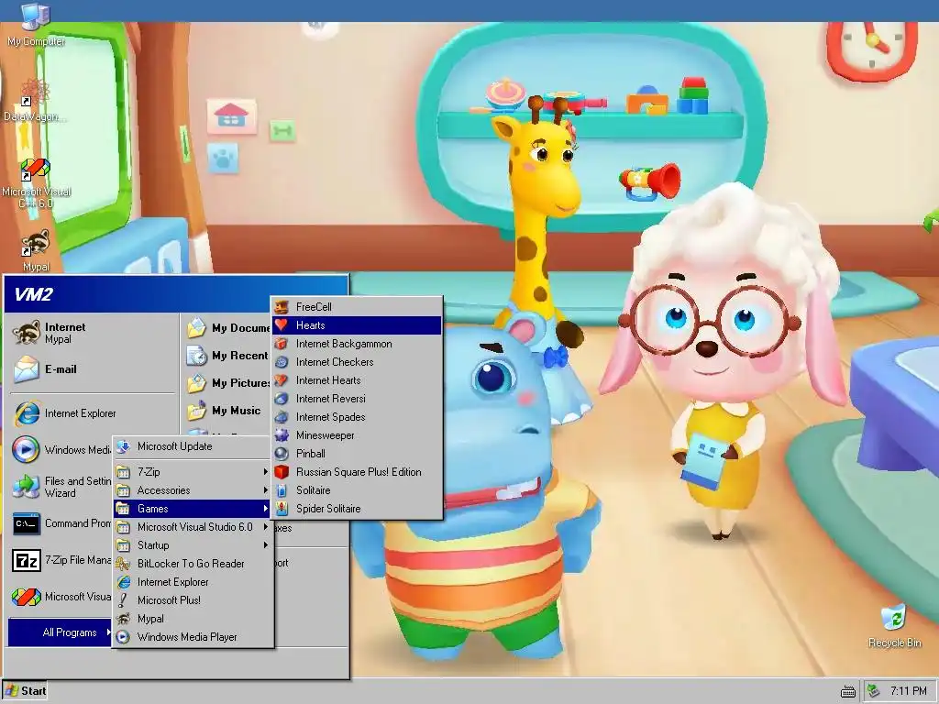939x704 pixels.
Task: Open All Programs list
Action: coord(61,632)
